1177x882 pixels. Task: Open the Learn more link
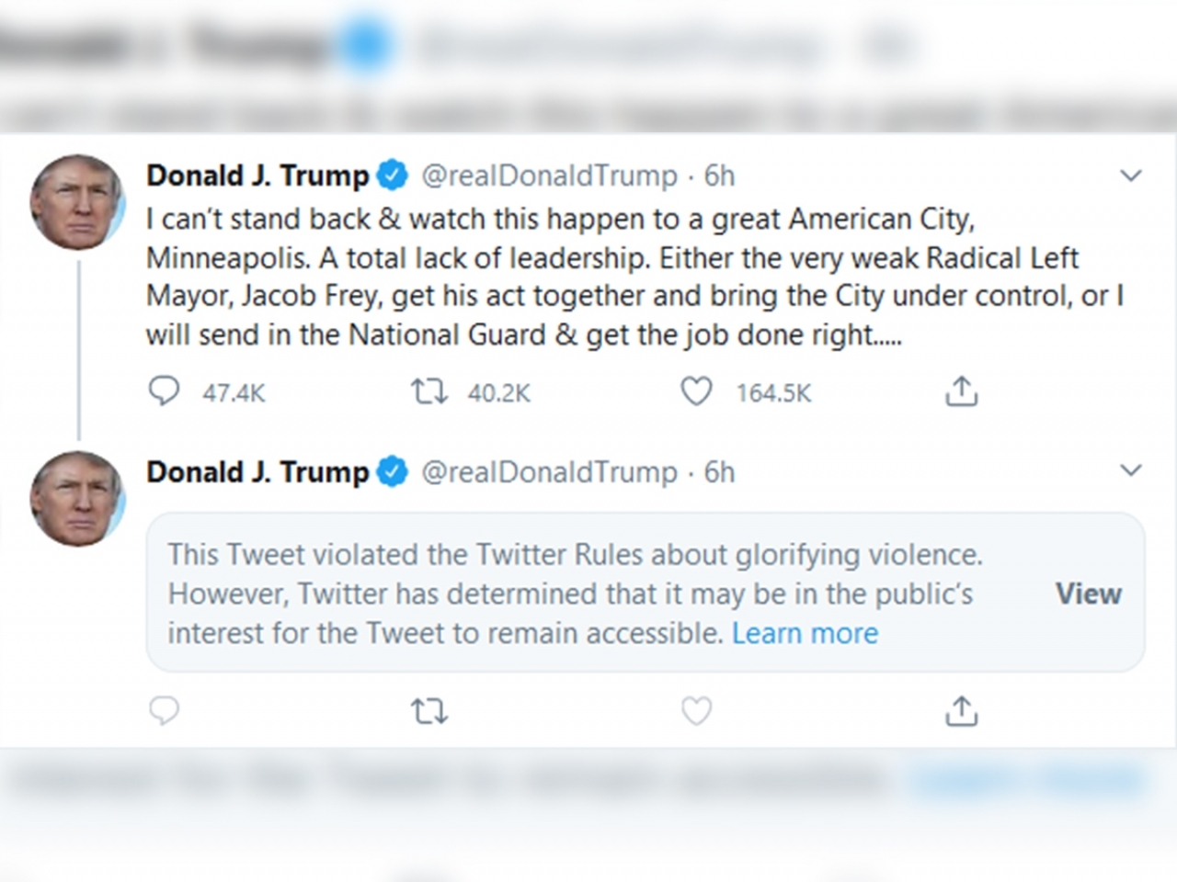tap(805, 633)
